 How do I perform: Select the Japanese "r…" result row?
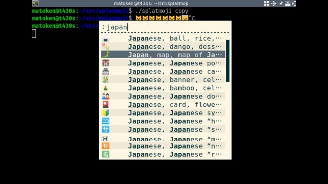(x=163, y=154)
